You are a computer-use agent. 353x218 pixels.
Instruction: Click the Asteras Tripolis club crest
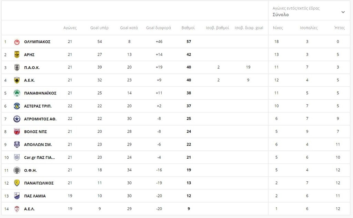pos(17,106)
